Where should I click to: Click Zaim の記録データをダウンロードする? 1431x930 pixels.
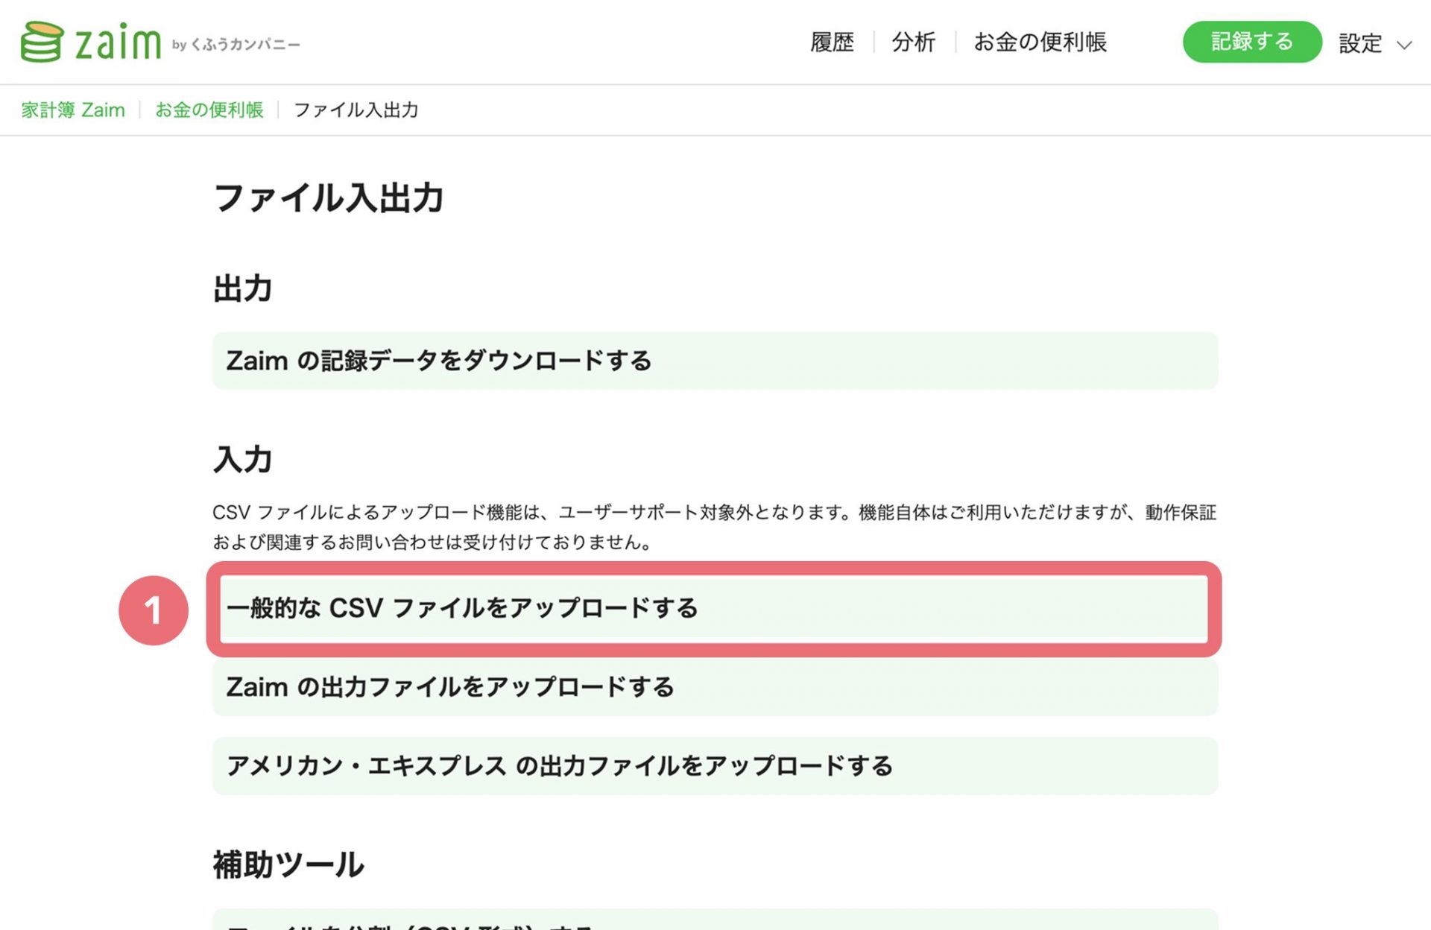click(715, 361)
